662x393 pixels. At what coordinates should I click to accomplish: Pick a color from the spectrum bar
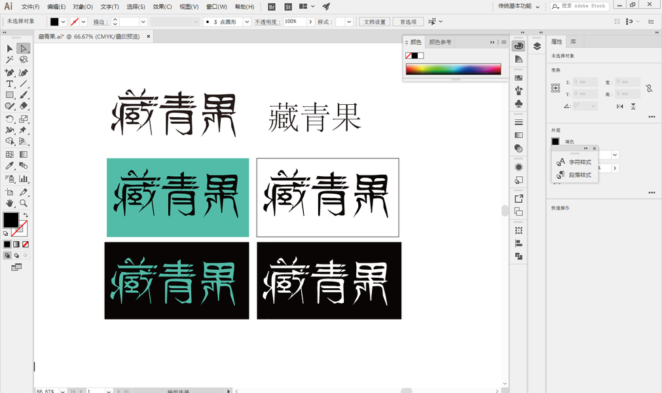click(x=453, y=69)
